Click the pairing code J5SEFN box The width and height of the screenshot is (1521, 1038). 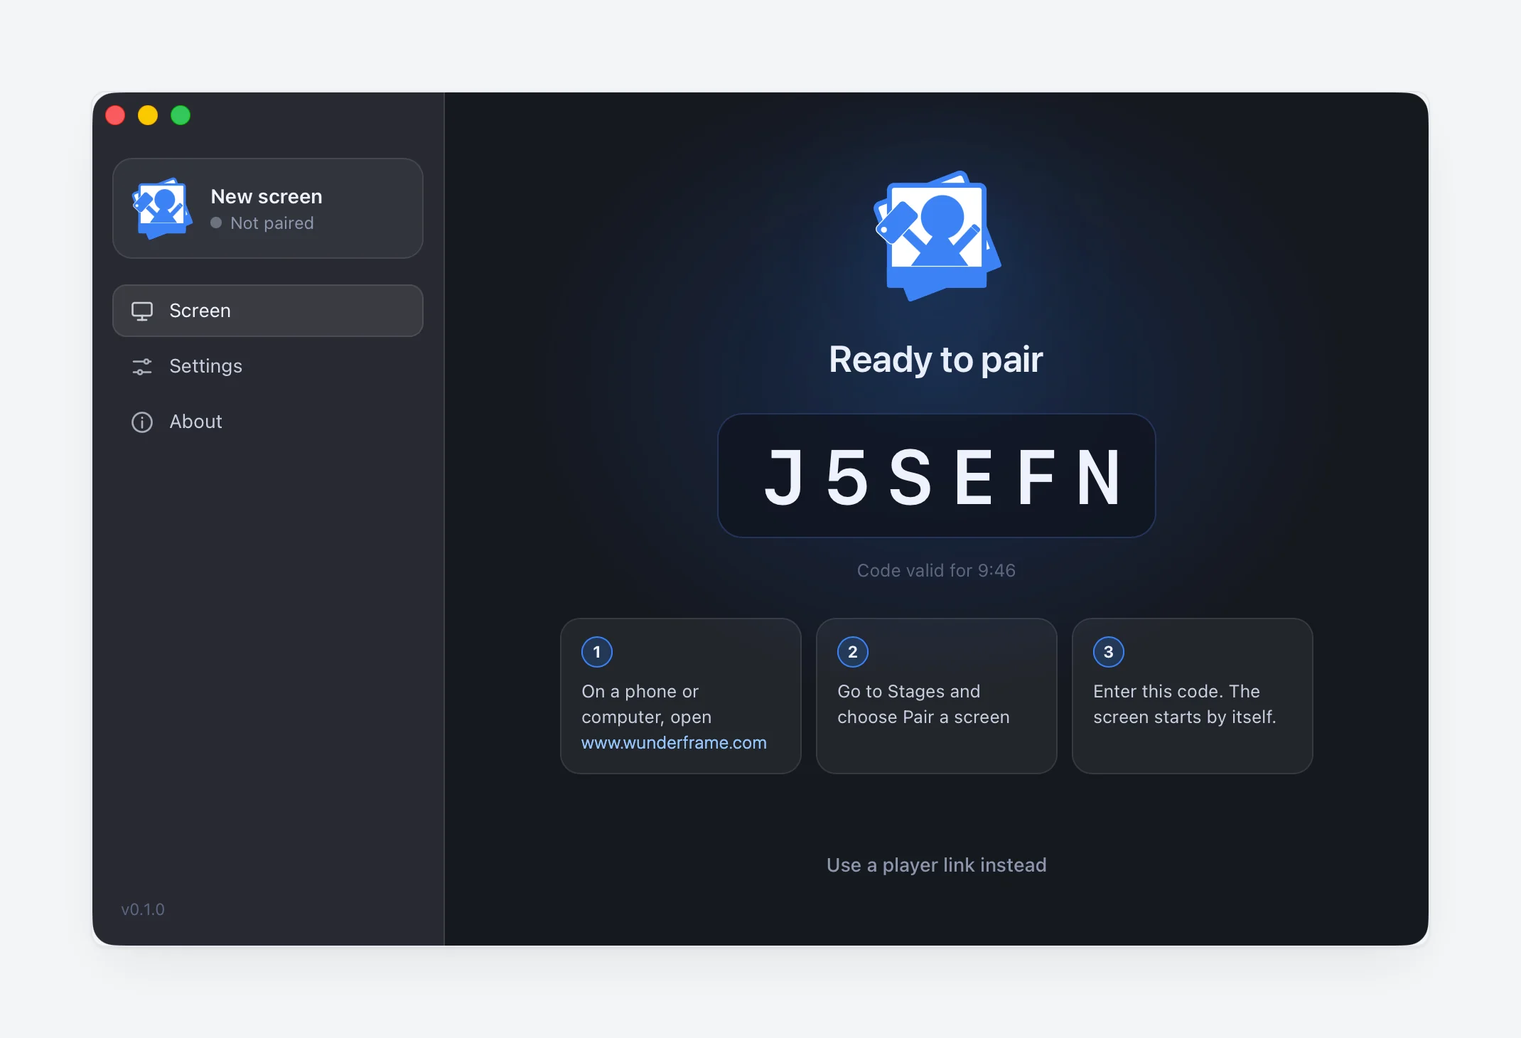[937, 476]
